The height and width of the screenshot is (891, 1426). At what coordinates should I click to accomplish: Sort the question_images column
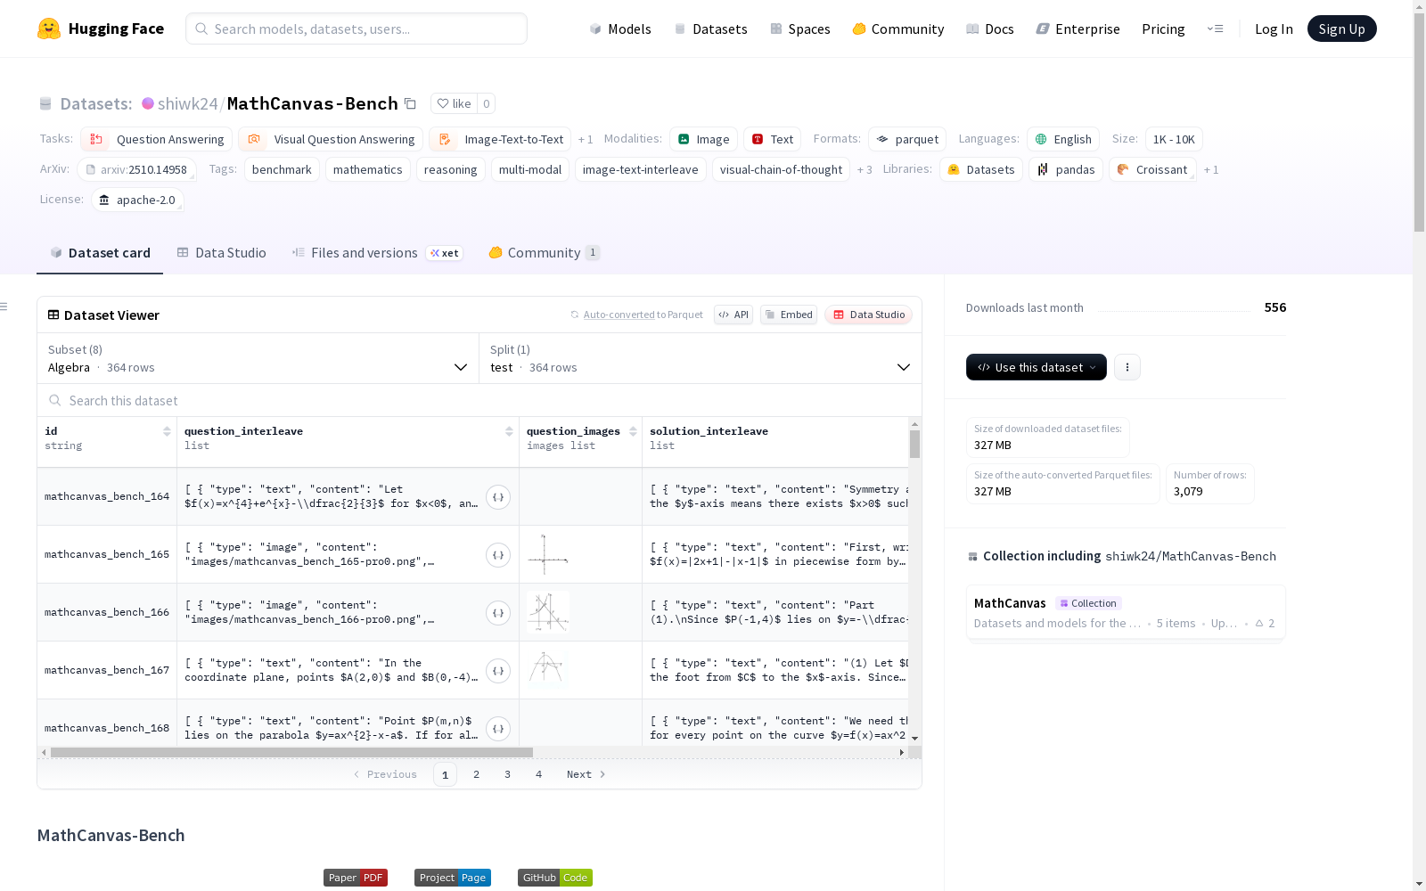click(x=633, y=431)
